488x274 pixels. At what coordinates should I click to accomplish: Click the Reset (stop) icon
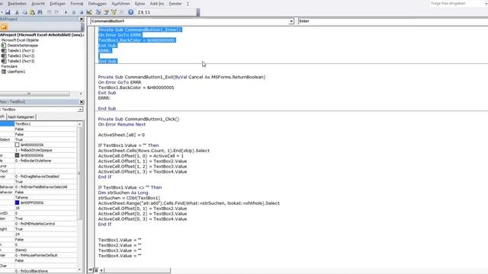pyautogui.click(x=82, y=12)
